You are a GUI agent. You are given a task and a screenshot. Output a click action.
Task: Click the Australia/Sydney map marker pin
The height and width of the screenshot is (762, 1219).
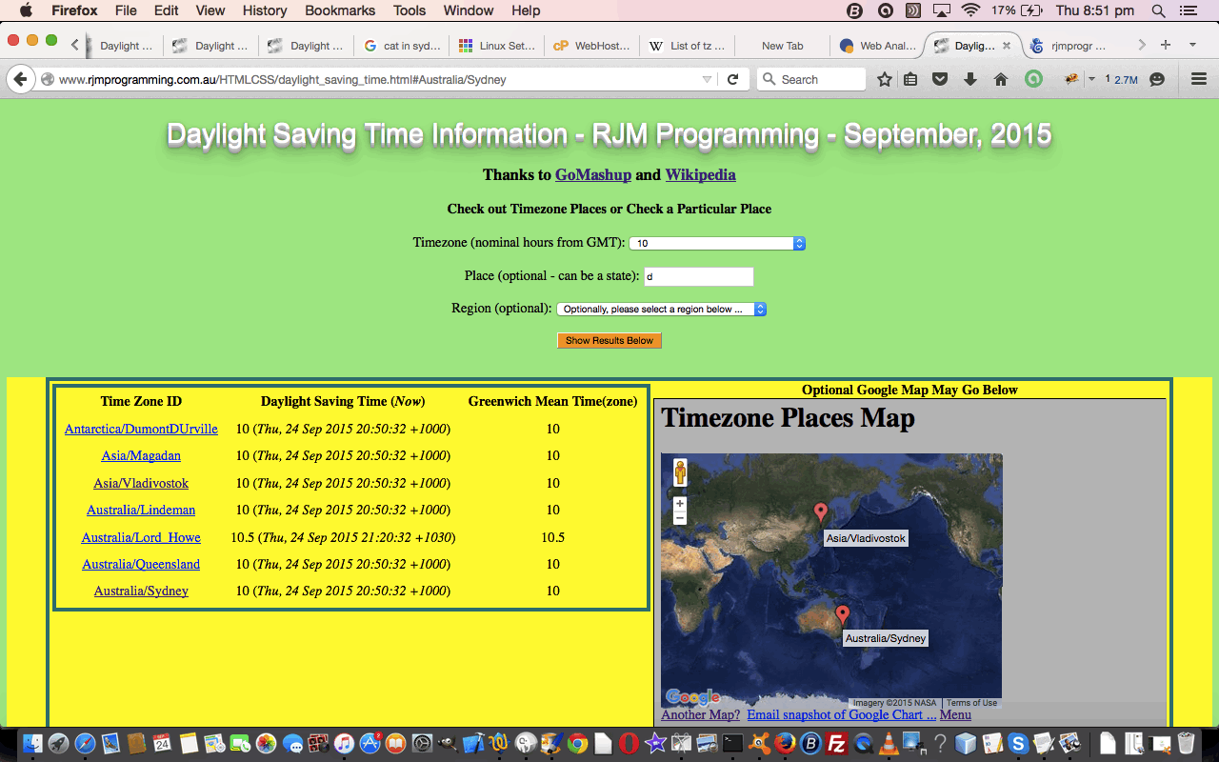point(842,614)
